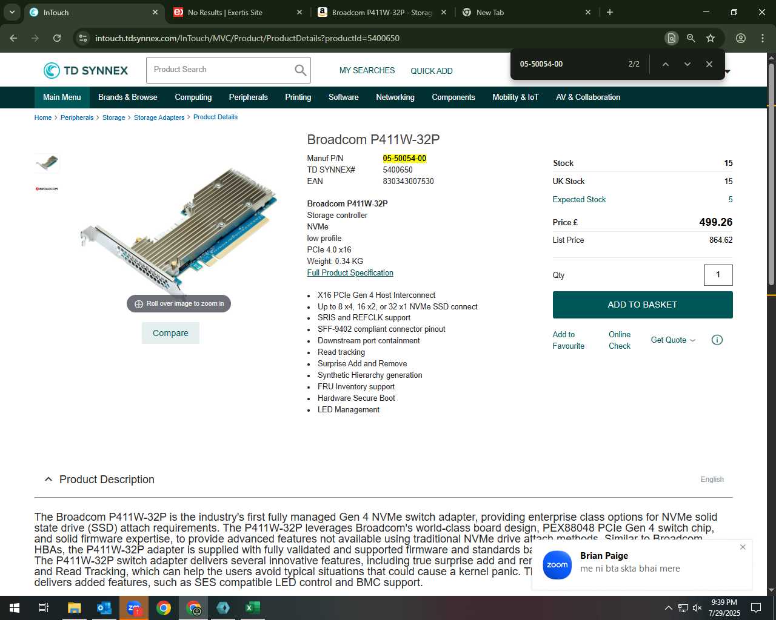Click the Qty quantity field
Screen dimensions: 776x620
pos(718,275)
